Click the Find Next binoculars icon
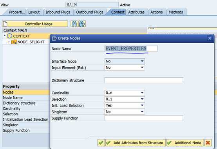Viewport: 217px width, 149px height. click(x=82, y=24)
